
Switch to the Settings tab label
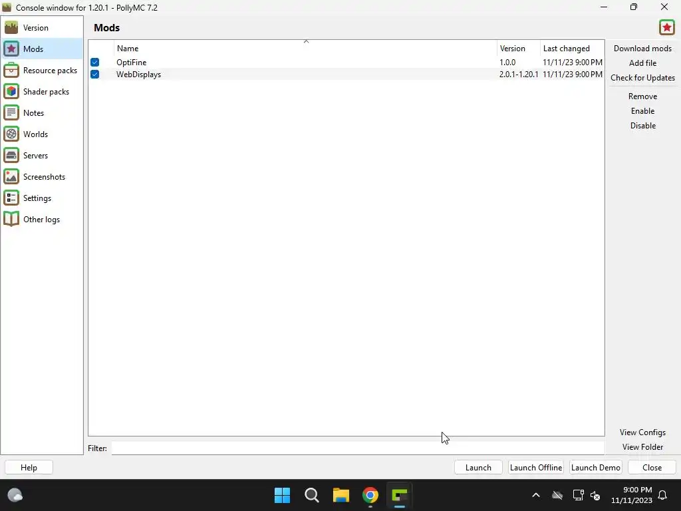click(x=37, y=198)
